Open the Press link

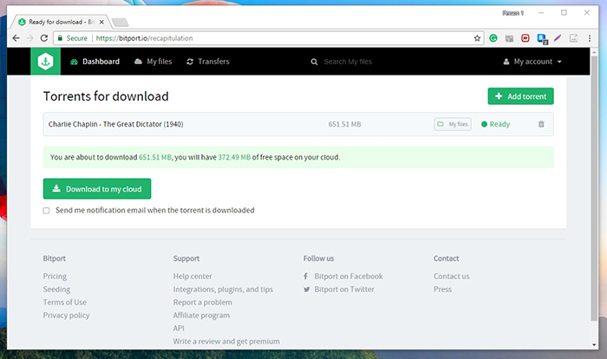tap(442, 290)
